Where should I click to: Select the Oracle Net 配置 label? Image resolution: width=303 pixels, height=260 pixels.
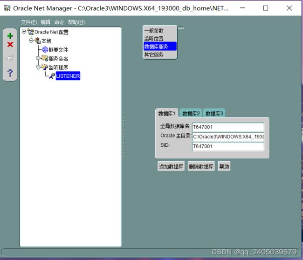(51, 32)
